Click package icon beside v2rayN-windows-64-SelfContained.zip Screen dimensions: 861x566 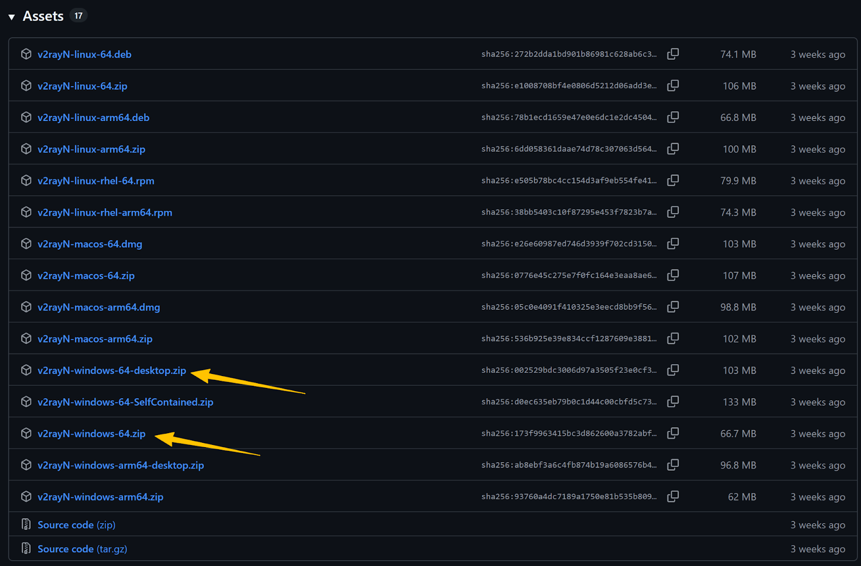(x=26, y=402)
